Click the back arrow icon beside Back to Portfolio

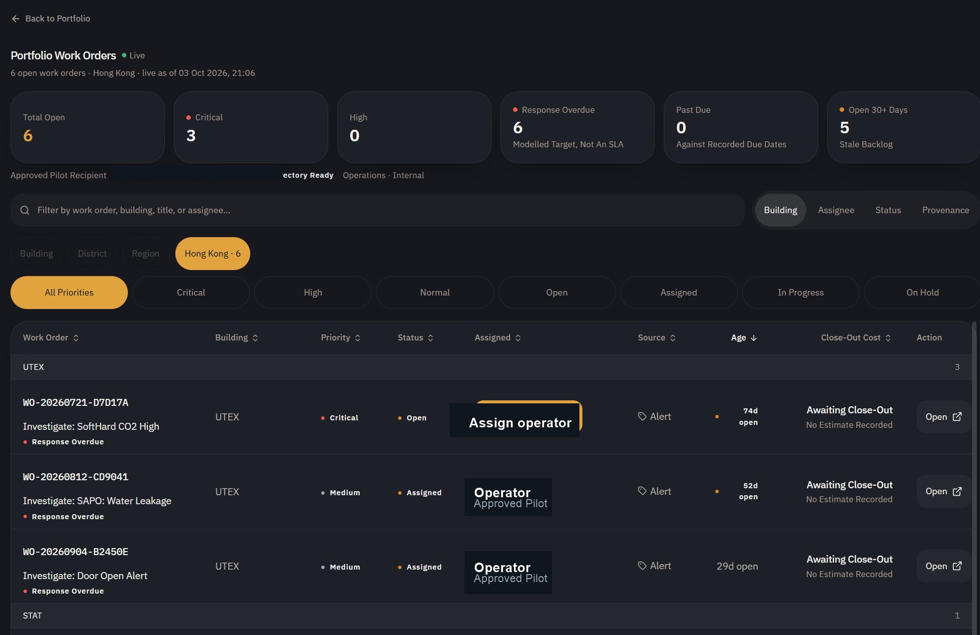pyautogui.click(x=15, y=18)
